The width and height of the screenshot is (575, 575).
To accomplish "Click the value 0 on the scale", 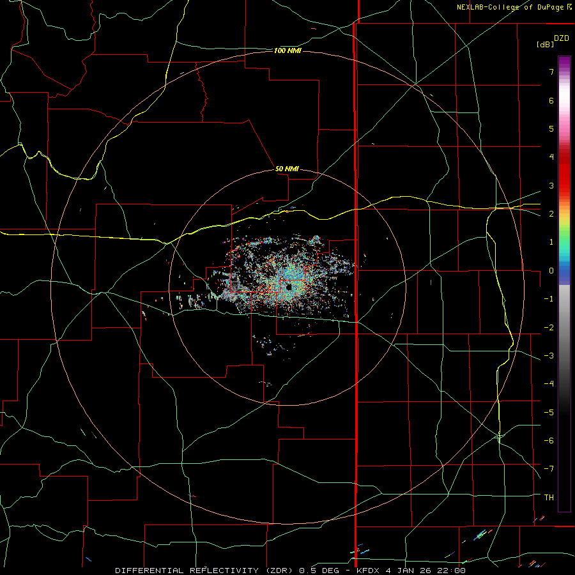I will pos(551,271).
